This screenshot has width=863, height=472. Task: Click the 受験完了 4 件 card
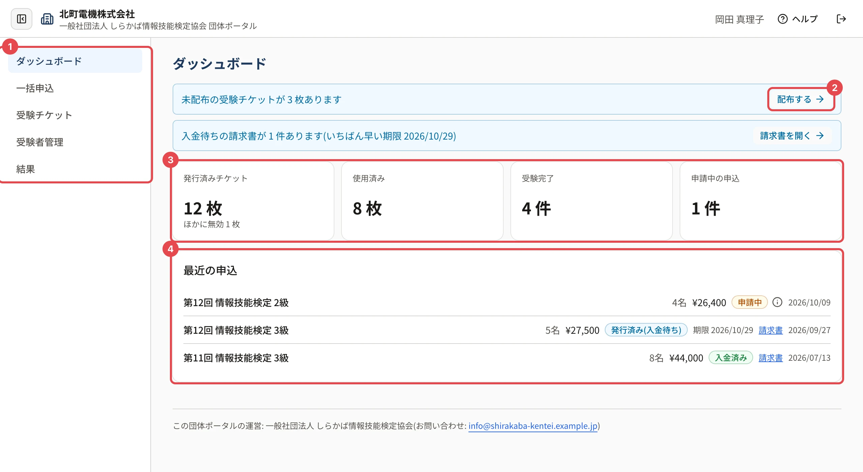(x=592, y=201)
